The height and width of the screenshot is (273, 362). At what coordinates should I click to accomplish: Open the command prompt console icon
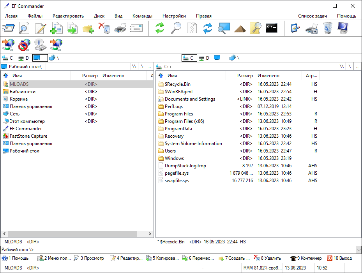pyautogui.click(x=272, y=28)
